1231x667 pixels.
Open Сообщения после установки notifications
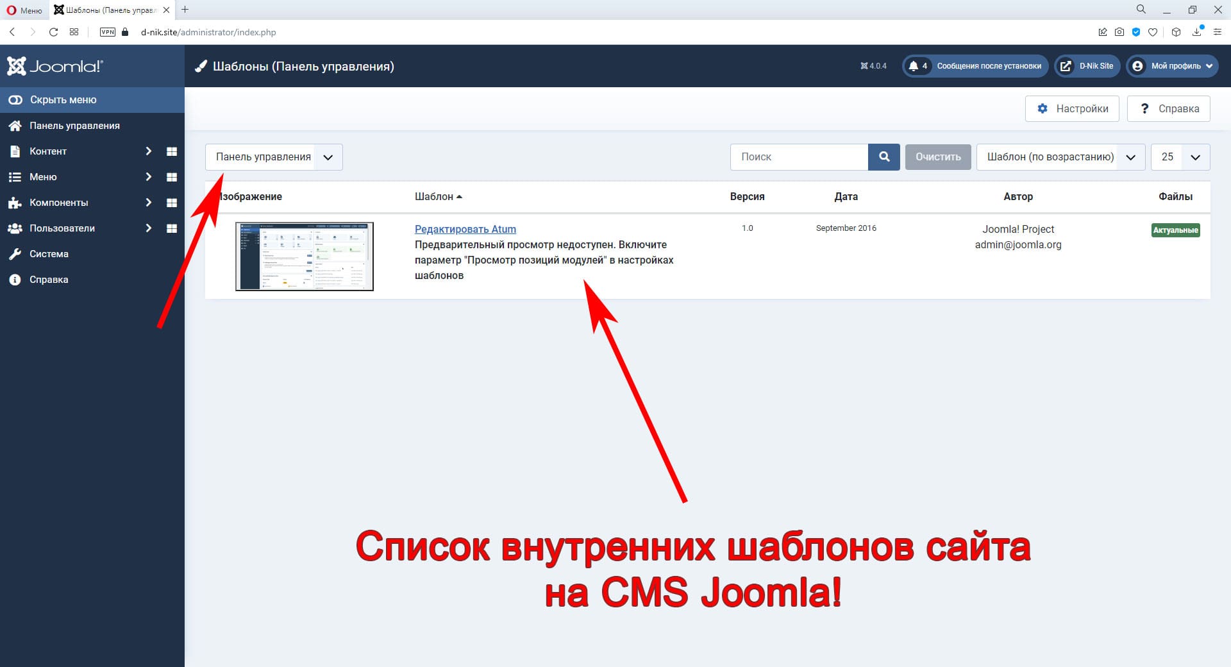tap(975, 66)
